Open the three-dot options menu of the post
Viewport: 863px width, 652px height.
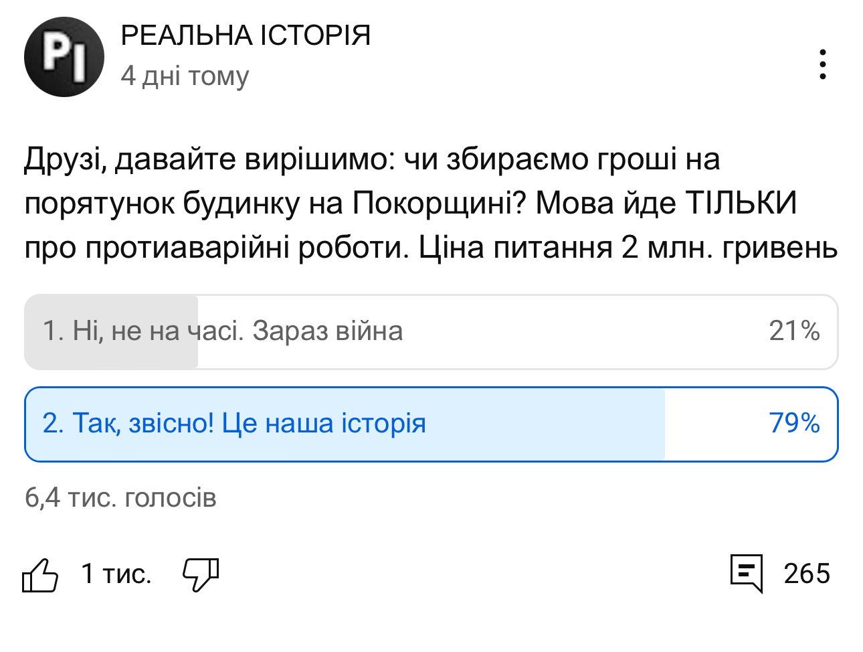point(822,64)
